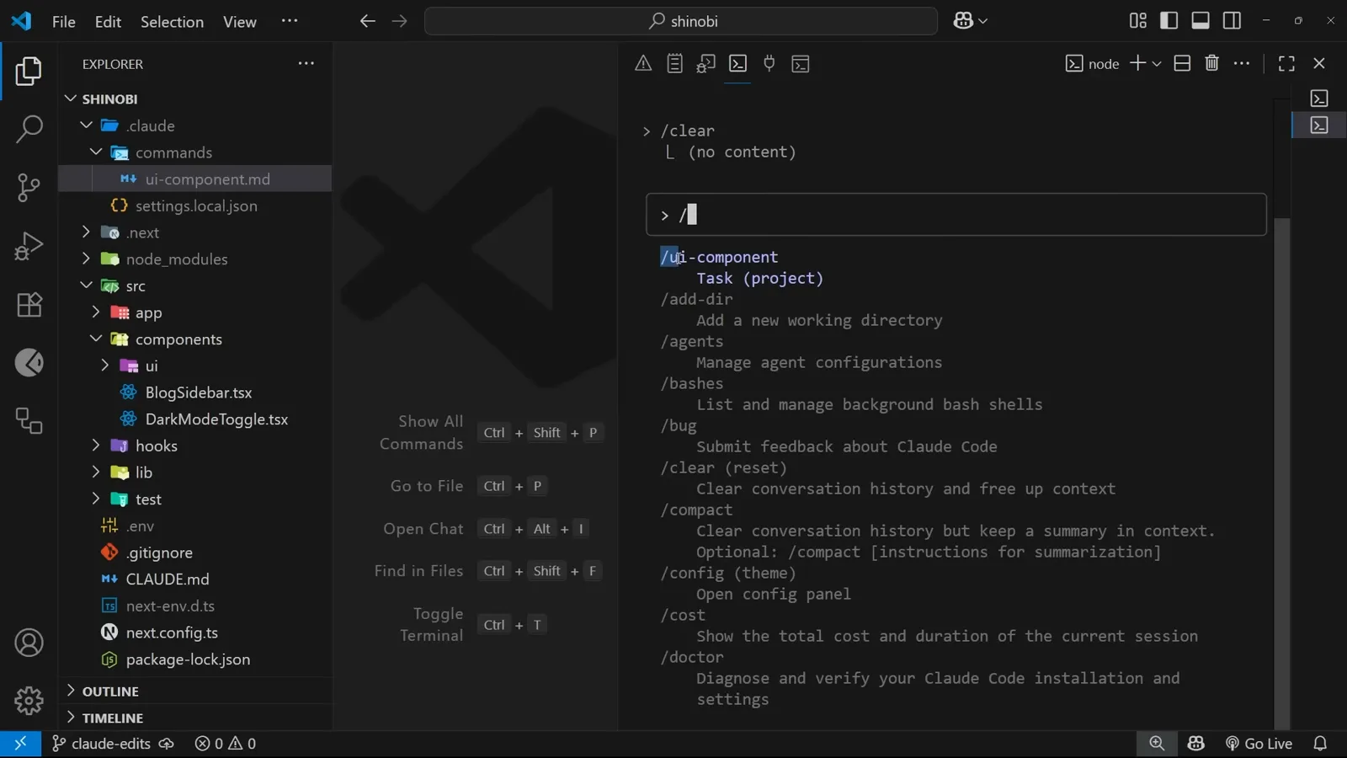Expand the node_modules folder
Screen dimensions: 1347x758
[x=86, y=259]
